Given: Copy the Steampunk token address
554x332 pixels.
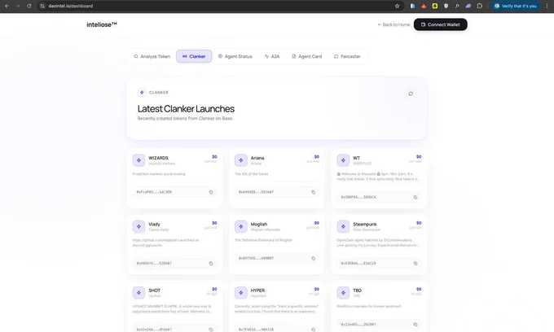Looking at the screenshot, I should click(415, 264).
